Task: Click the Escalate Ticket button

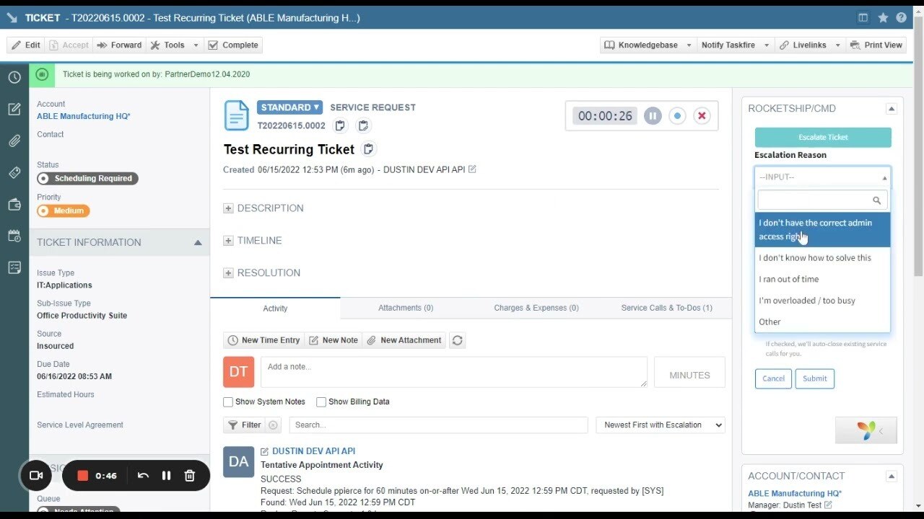Action: coord(823,138)
